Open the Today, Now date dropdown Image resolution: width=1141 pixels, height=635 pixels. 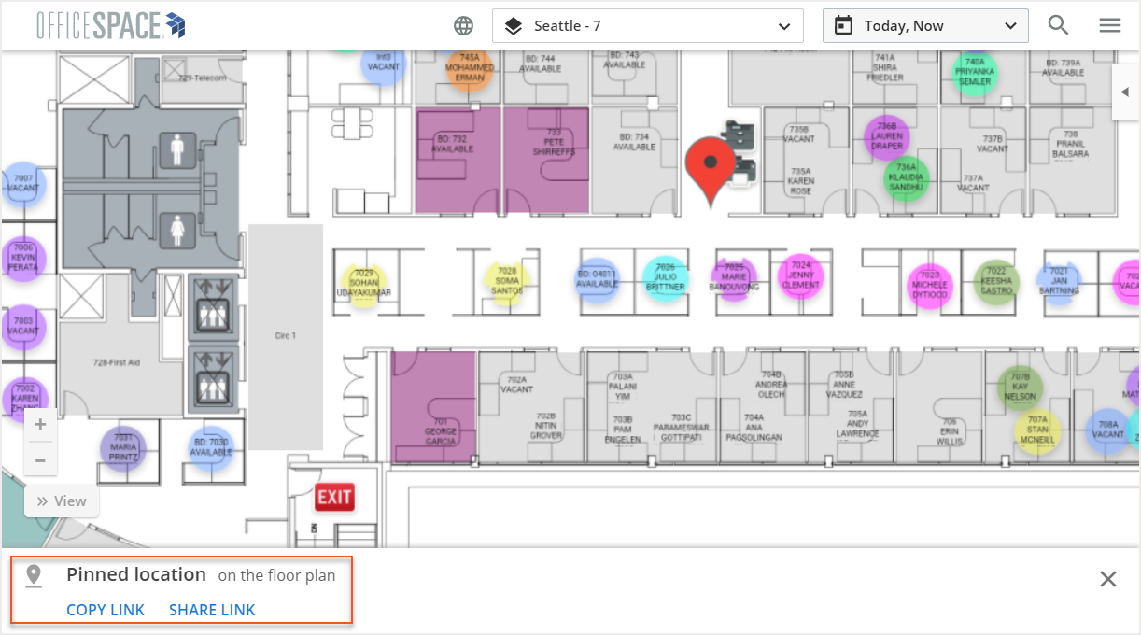(x=924, y=26)
